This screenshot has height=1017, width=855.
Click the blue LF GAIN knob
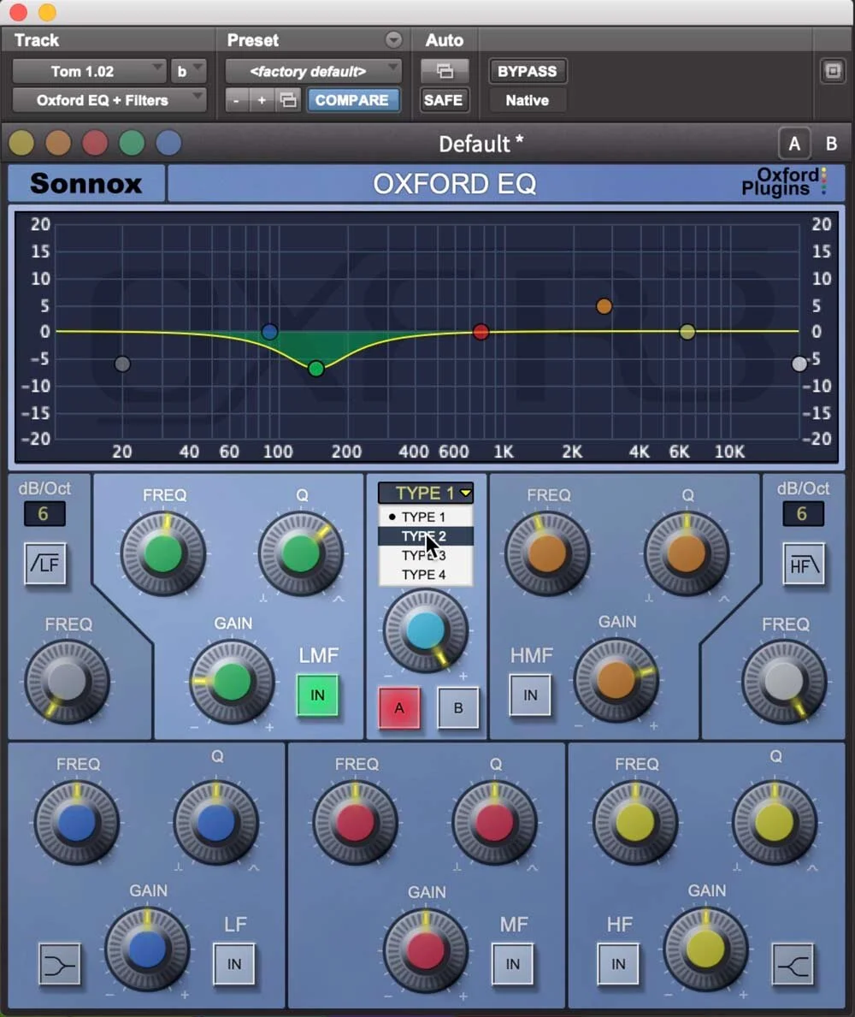(147, 950)
